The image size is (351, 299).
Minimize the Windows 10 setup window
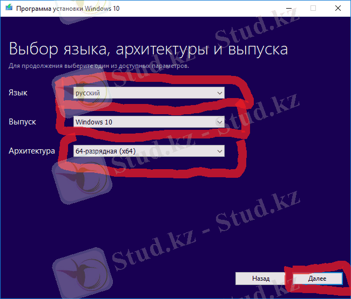[289, 8]
